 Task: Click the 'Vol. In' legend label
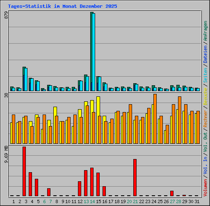tap(205, 166)
